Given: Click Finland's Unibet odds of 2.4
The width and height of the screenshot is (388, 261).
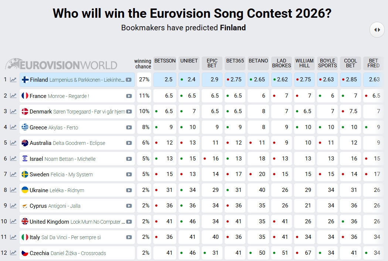Looking at the screenshot, I should [x=189, y=80].
